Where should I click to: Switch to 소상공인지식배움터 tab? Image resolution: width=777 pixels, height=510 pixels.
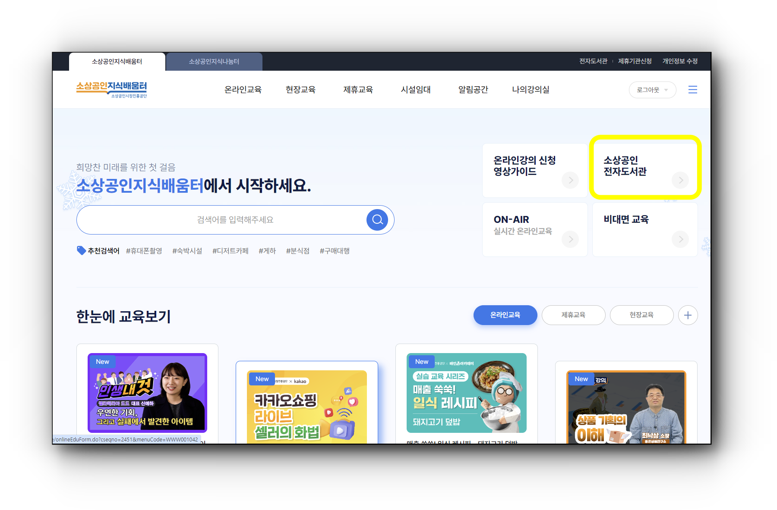(117, 62)
